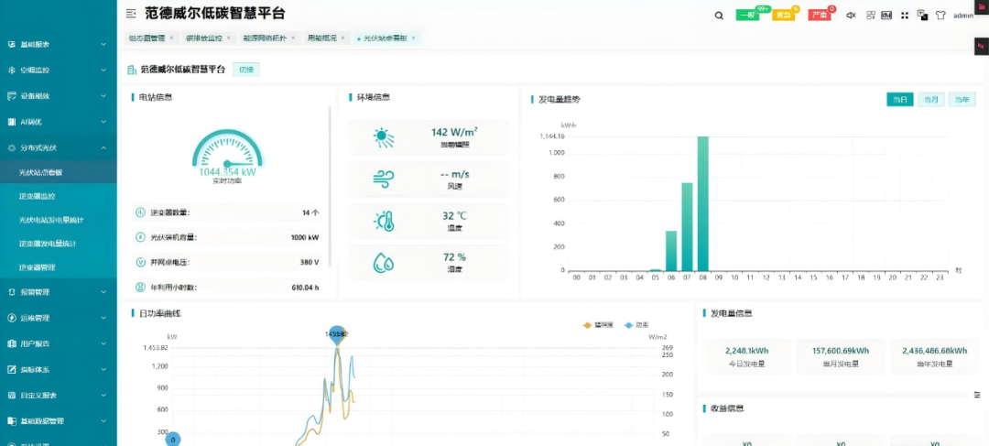Mute alarm sound with the speaker icon
The image size is (989, 446).
tap(851, 16)
